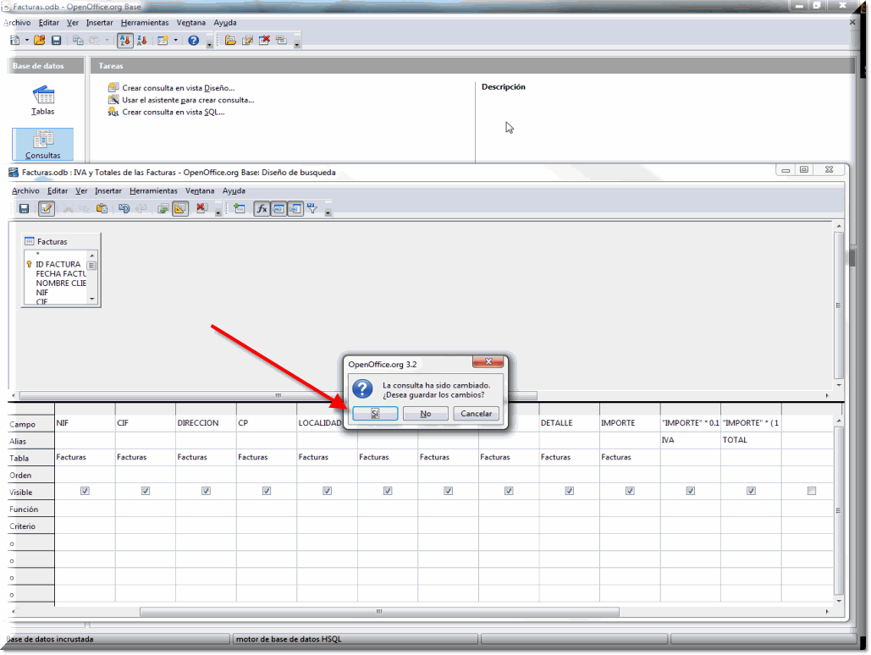Click Cancelar in the save changes dialog
This screenshot has width=871, height=655.
(x=476, y=414)
